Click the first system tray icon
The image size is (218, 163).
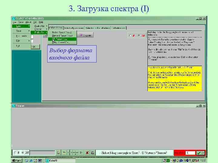164,161
